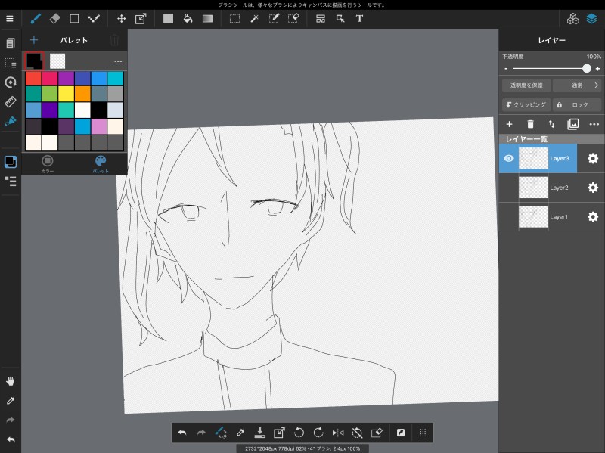Select the Selection Eraser tool
605x453 pixels.
(x=293, y=18)
